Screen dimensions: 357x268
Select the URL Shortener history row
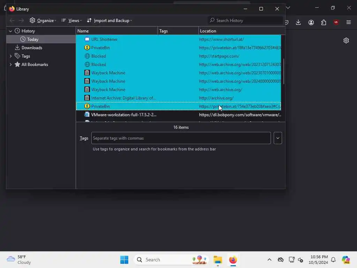point(178,39)
